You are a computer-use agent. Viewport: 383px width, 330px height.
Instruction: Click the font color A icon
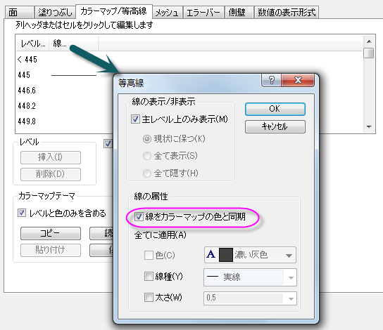(x=211, y=254)
